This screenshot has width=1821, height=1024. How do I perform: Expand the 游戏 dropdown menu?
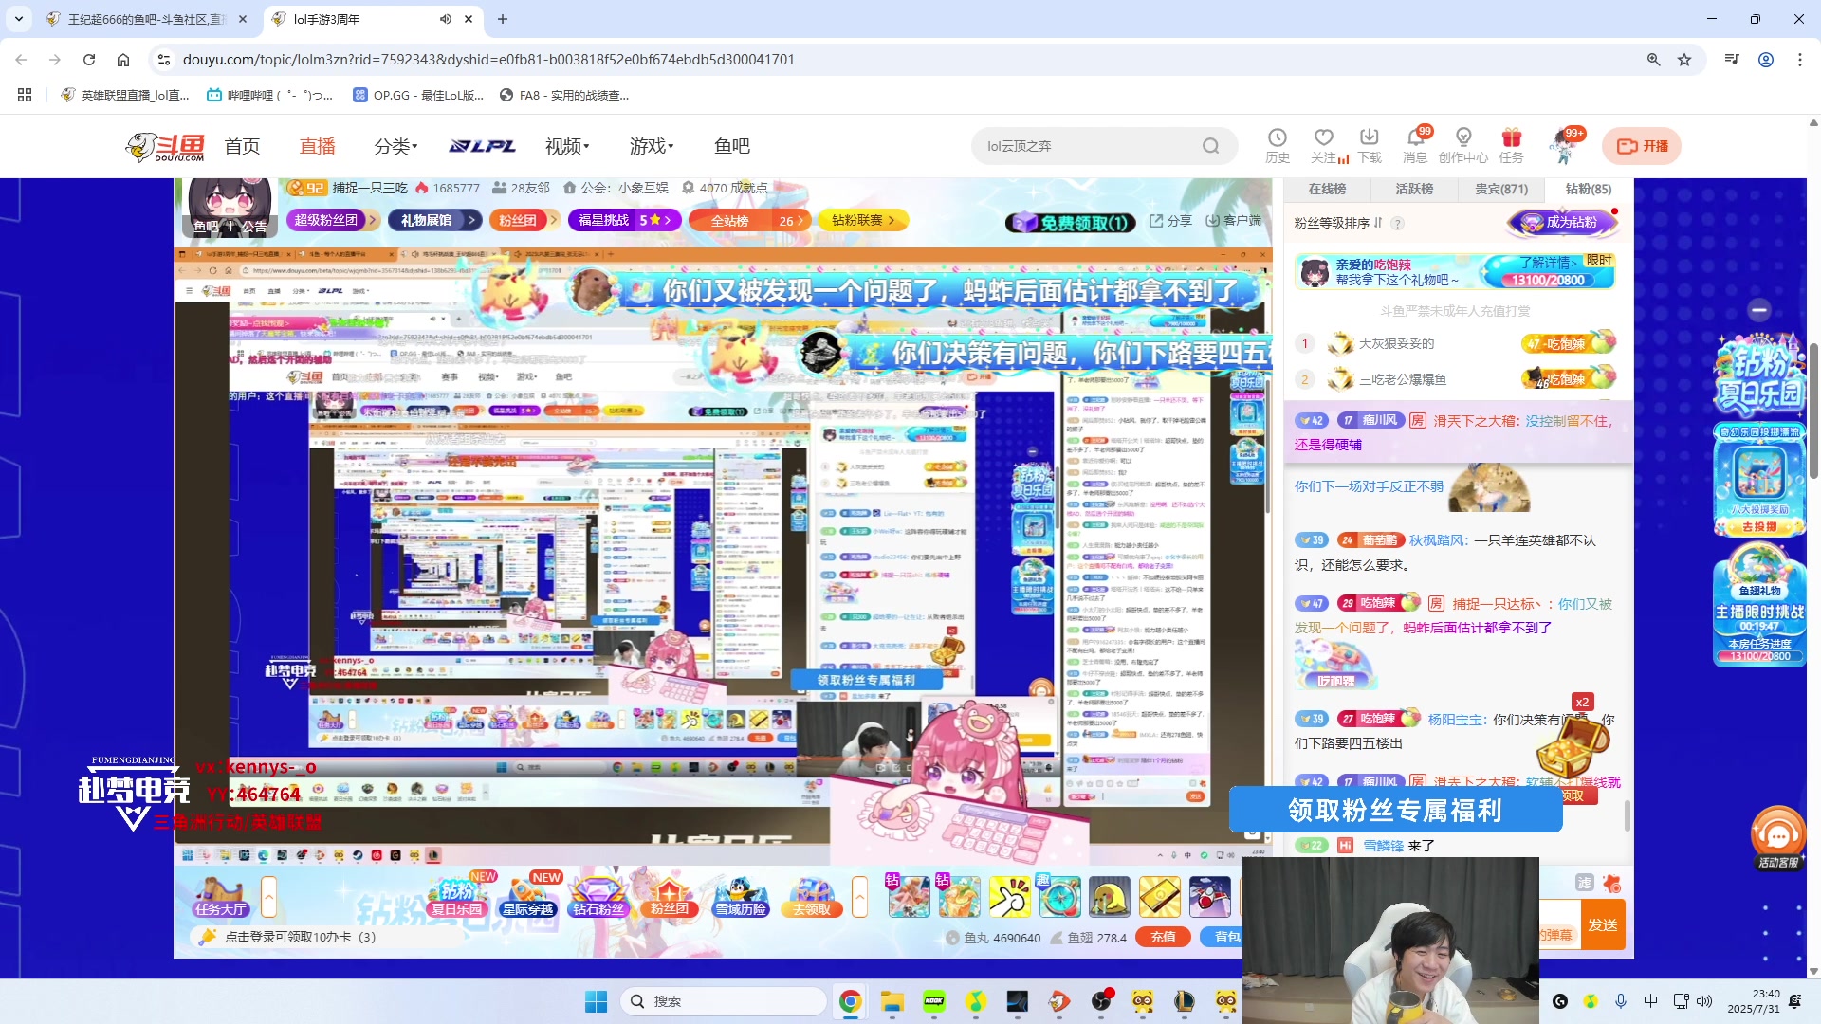tap(652, 146)
